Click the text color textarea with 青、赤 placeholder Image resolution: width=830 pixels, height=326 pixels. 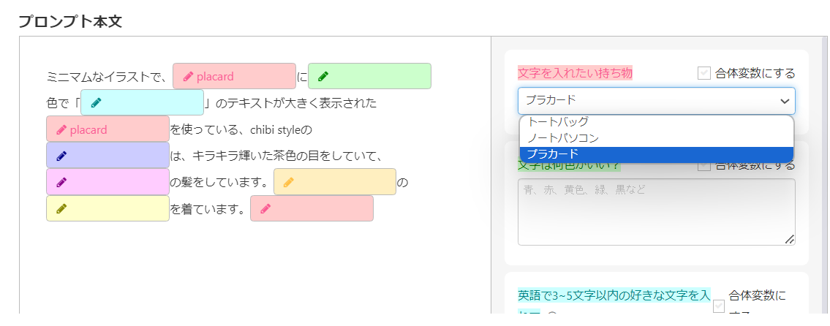pos(657,212)
